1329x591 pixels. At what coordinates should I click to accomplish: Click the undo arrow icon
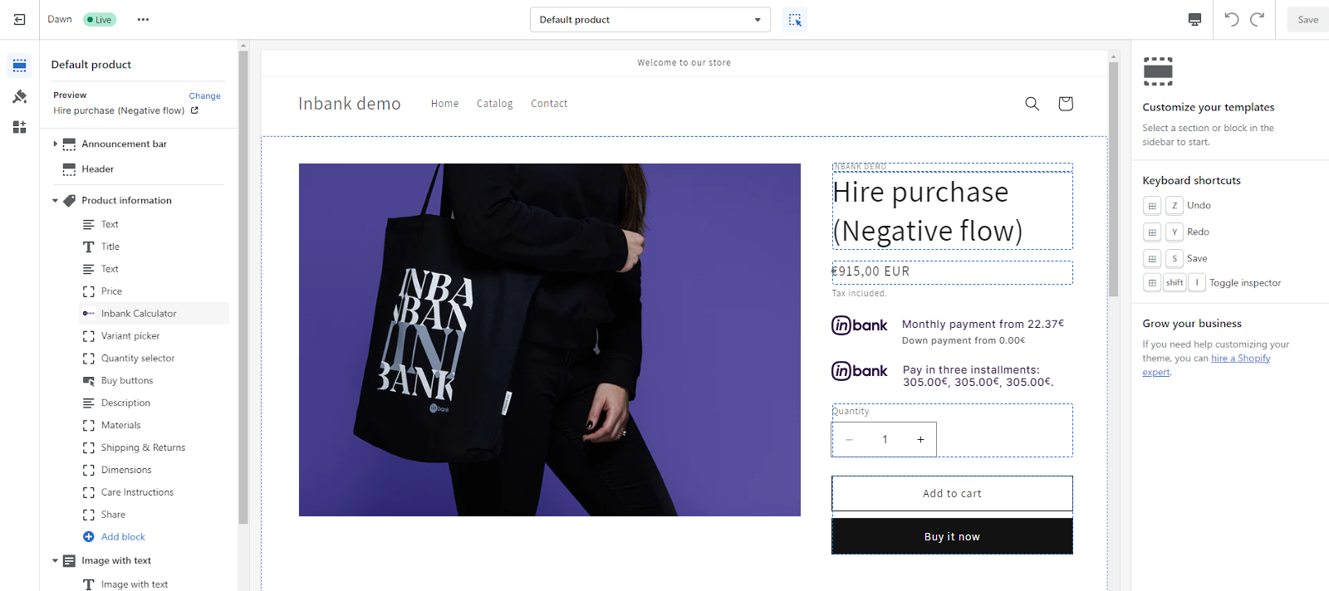pyautogui.click(x=1232, y=20)
